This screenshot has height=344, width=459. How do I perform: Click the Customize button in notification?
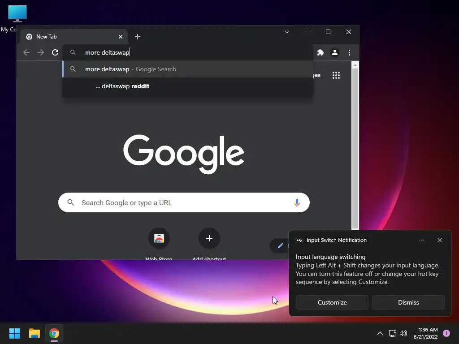(x=332, y=302)
